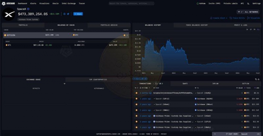The width and height of the screenshot is (263, 136).
Task: Open the Intel Exchange page
Action: coord(69,3)
